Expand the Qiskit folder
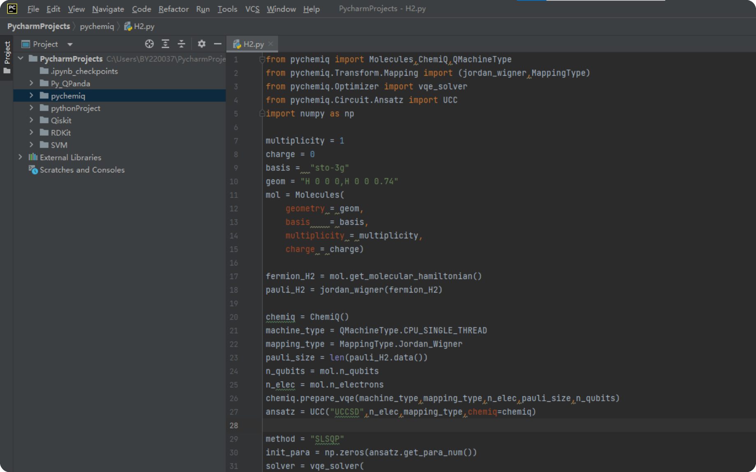Image resolution: width=756 pixels, height=472 pixels. [x=31, y=121]
